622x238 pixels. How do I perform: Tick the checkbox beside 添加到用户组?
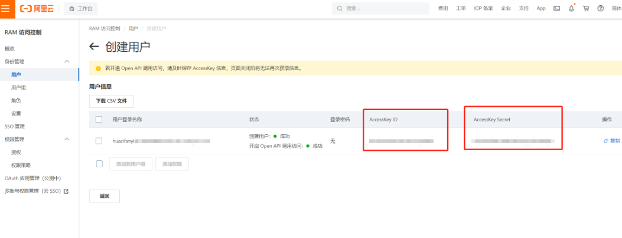click(x=99, y=164)
